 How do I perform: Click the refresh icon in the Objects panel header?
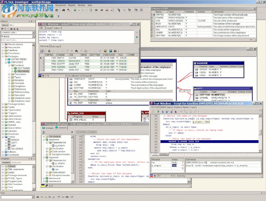[x=2, y=29]
